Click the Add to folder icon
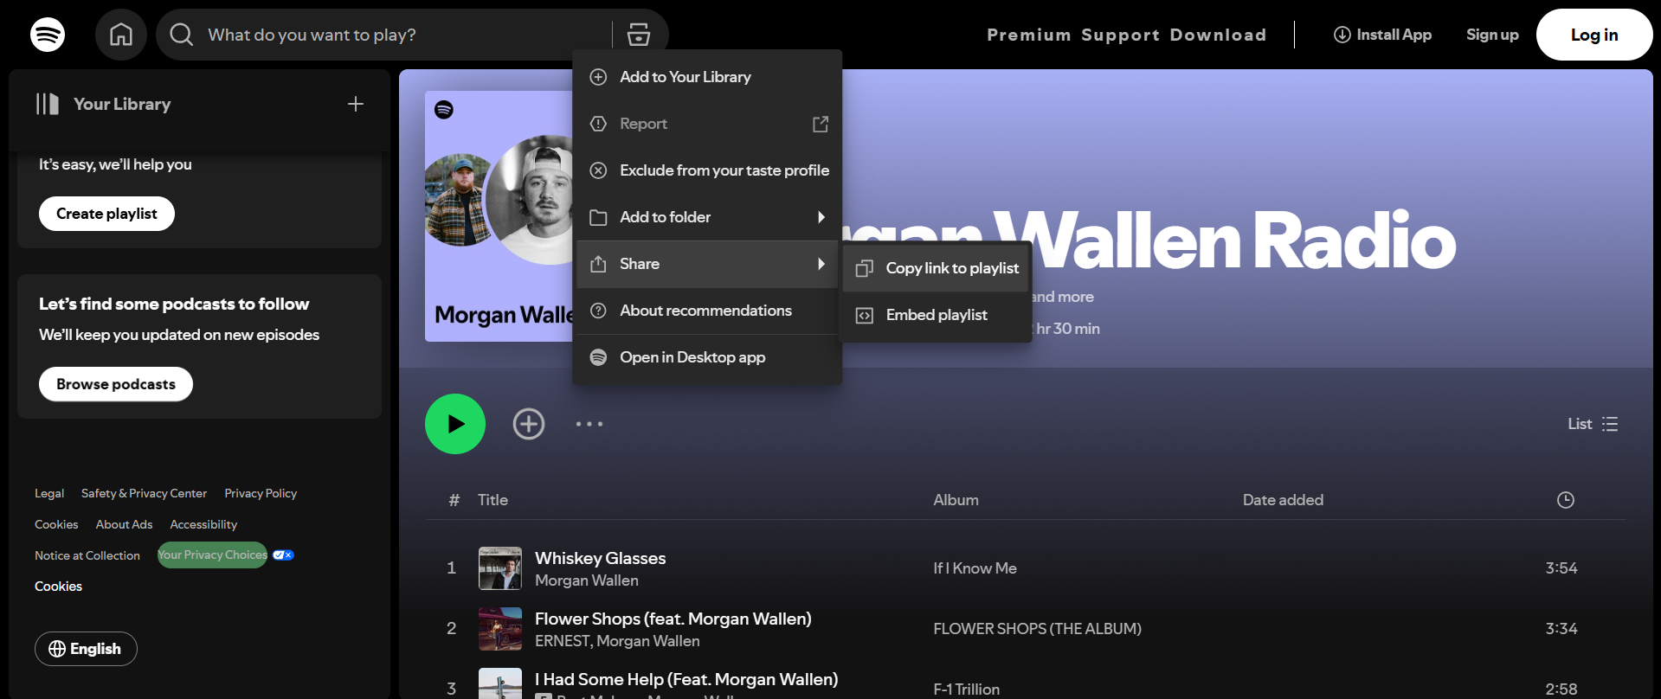The image size is (1661, 699). 598,217
